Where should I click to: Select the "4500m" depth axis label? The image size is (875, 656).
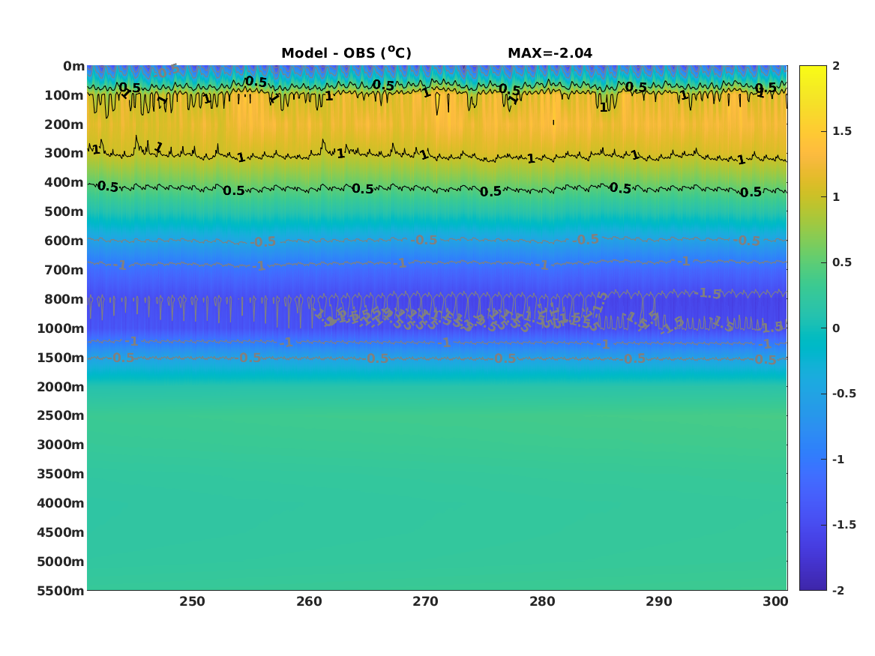61,532
